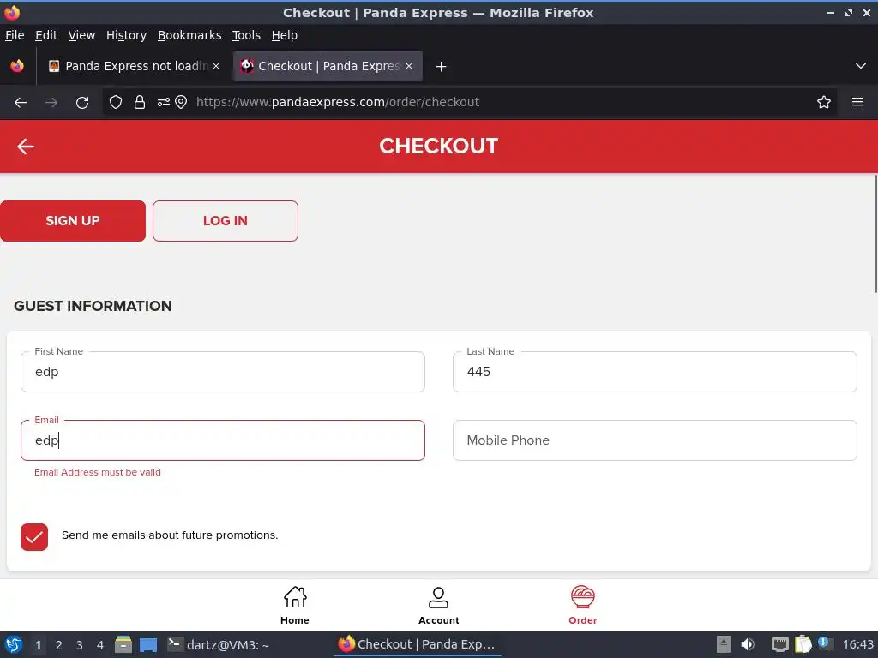Click the Mobile Phone field

[654, 440]
